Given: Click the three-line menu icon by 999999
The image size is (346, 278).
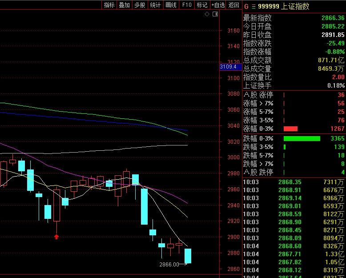Looking at the screenshot, I should coord(253,7).
